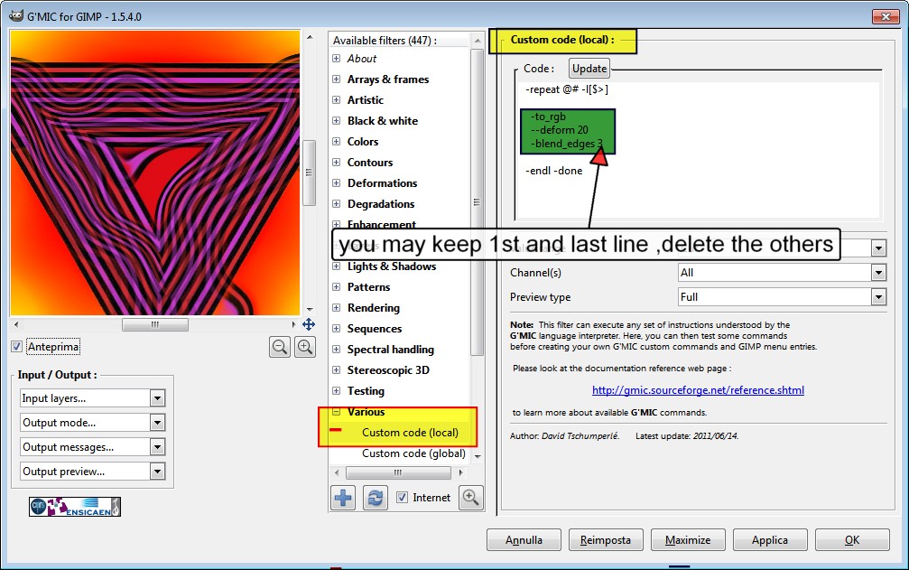Click the filter list horizontal scrollbar
Viewport: 909px width, 570px height.
tap(398, 472)
